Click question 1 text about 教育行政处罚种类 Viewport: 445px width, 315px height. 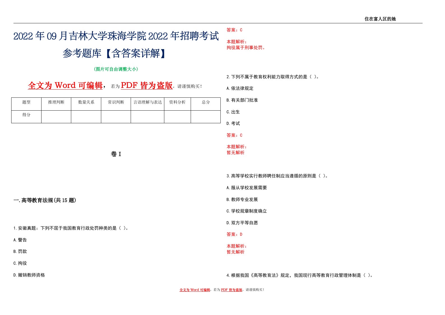[x=71, y=228]
